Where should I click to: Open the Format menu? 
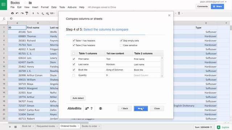click(x=45, y=7)
